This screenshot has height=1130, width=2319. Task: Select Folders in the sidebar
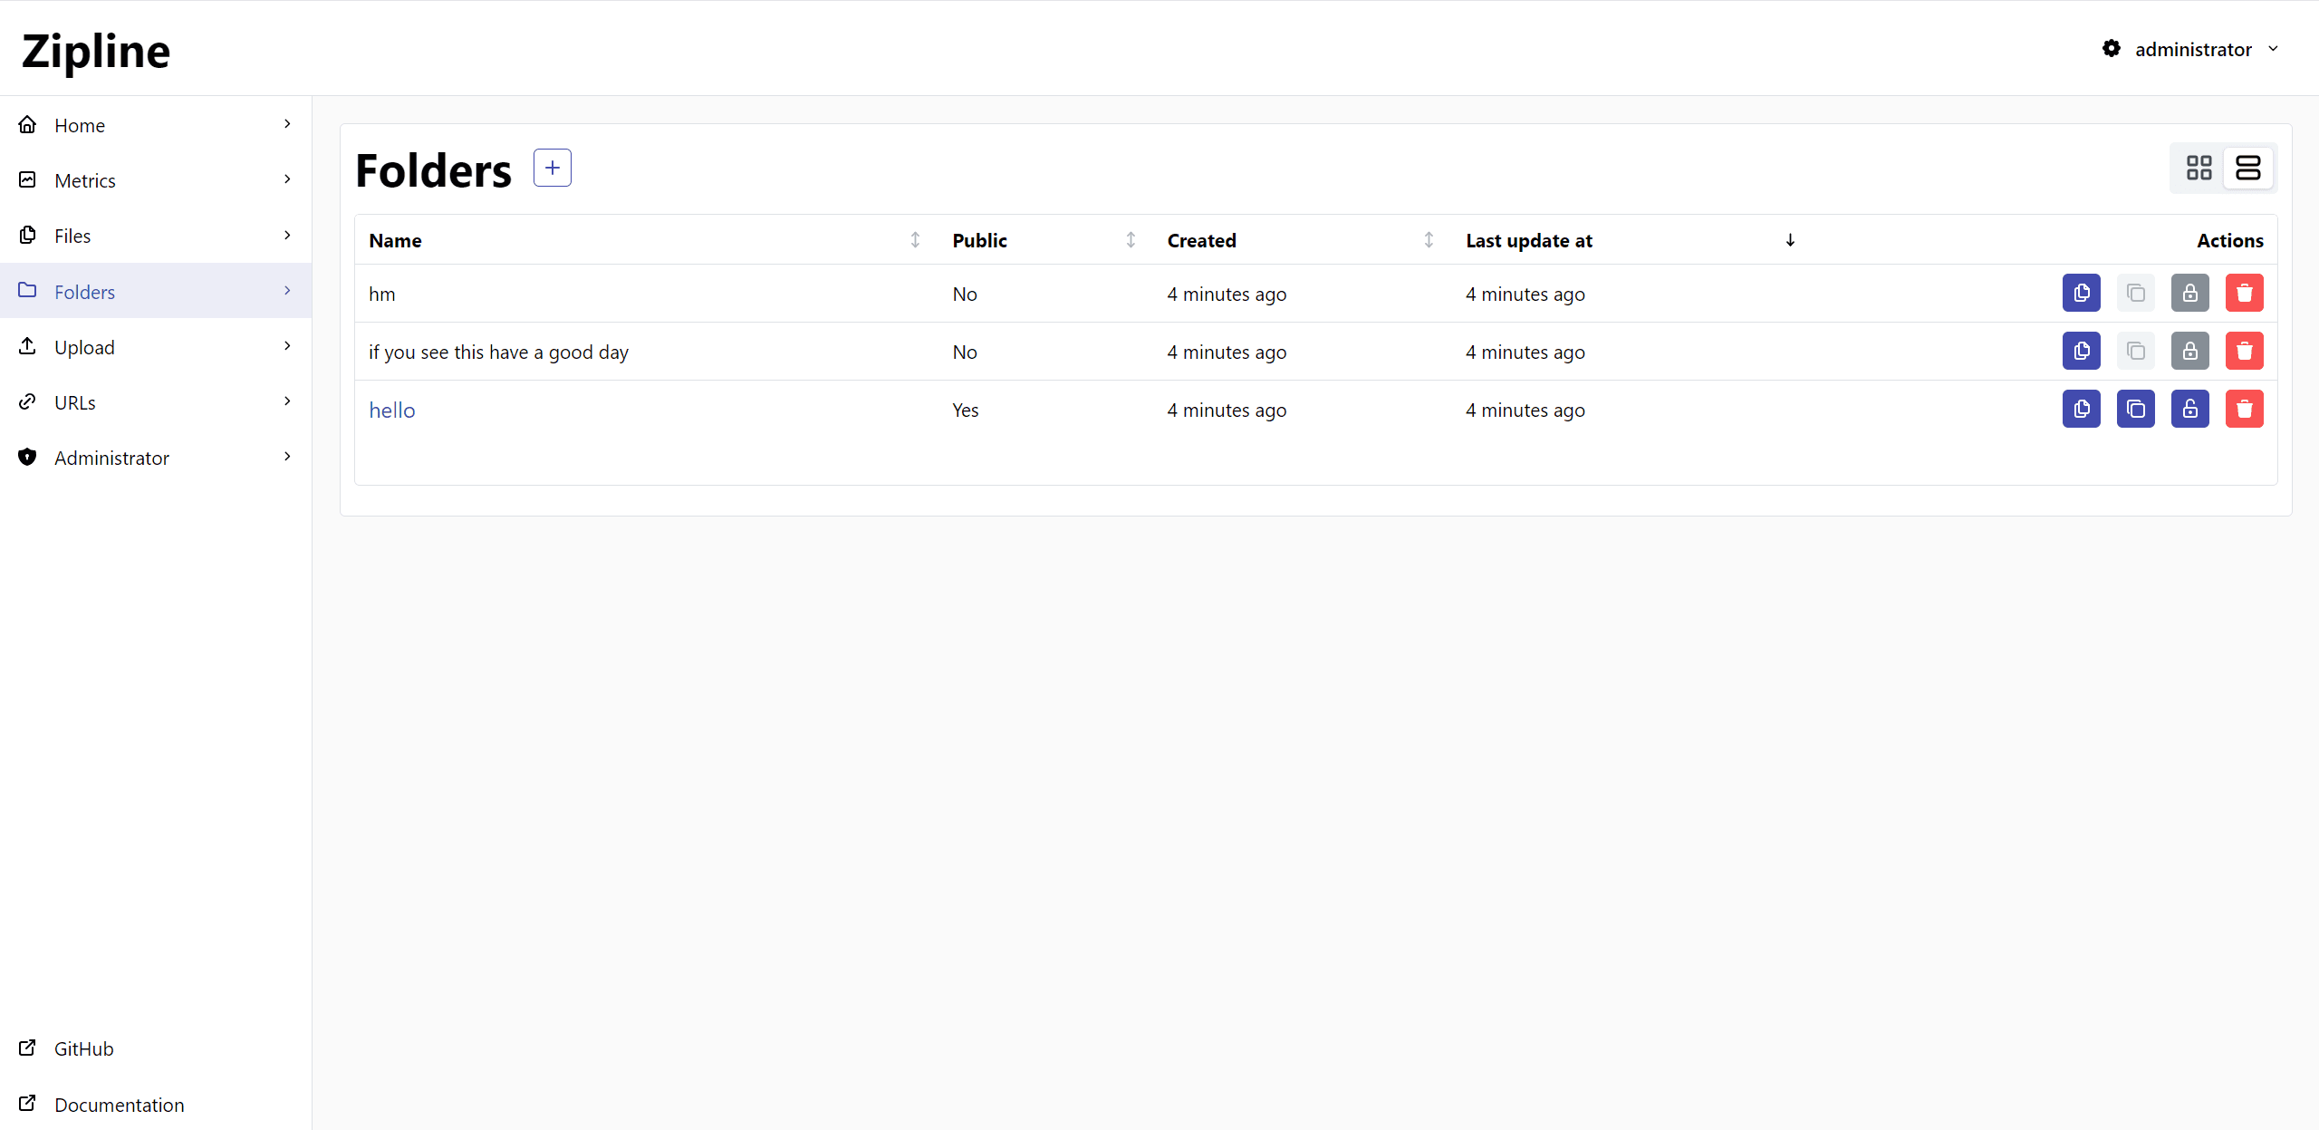85,291
